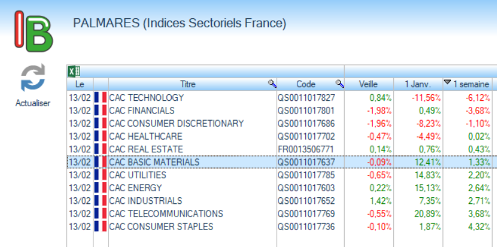Image resolution: width=497 pixels, height=247 pixels.
Task: Click the CAC TELECOMMUNICATIONS code QS0011017769
Action: tap(306, 214)
